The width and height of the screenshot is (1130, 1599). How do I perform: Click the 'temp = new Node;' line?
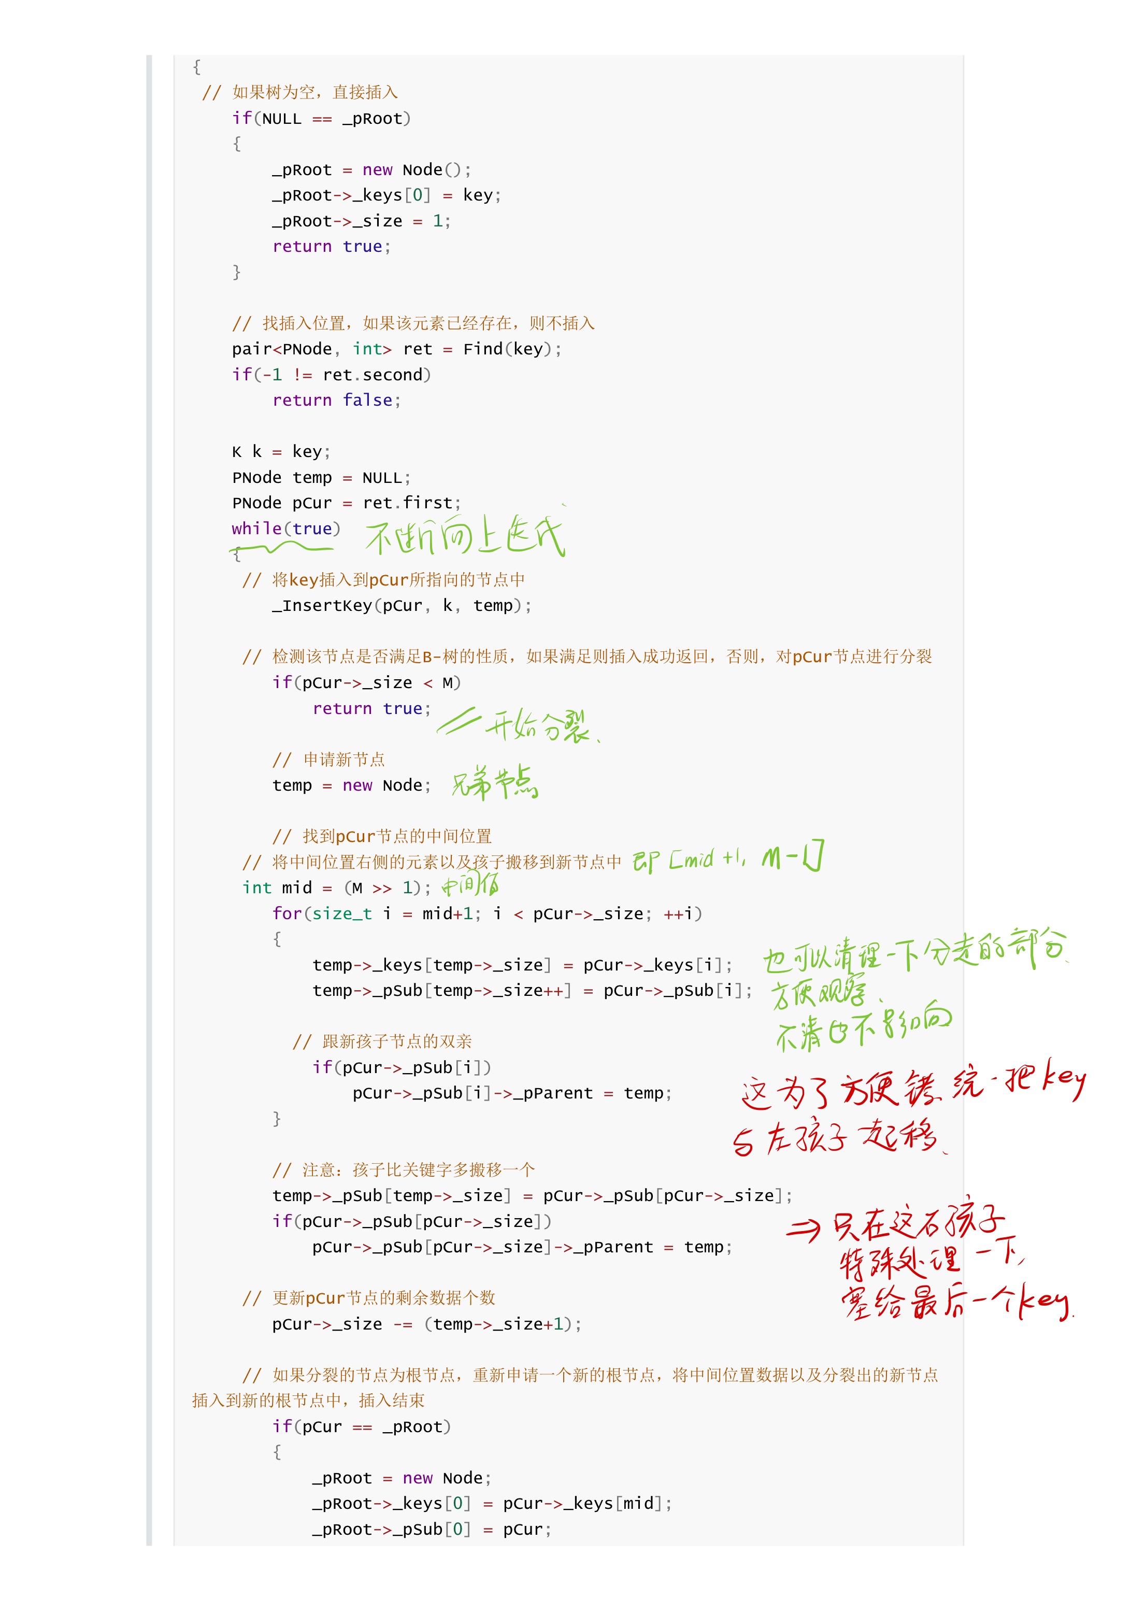point(351,786)
